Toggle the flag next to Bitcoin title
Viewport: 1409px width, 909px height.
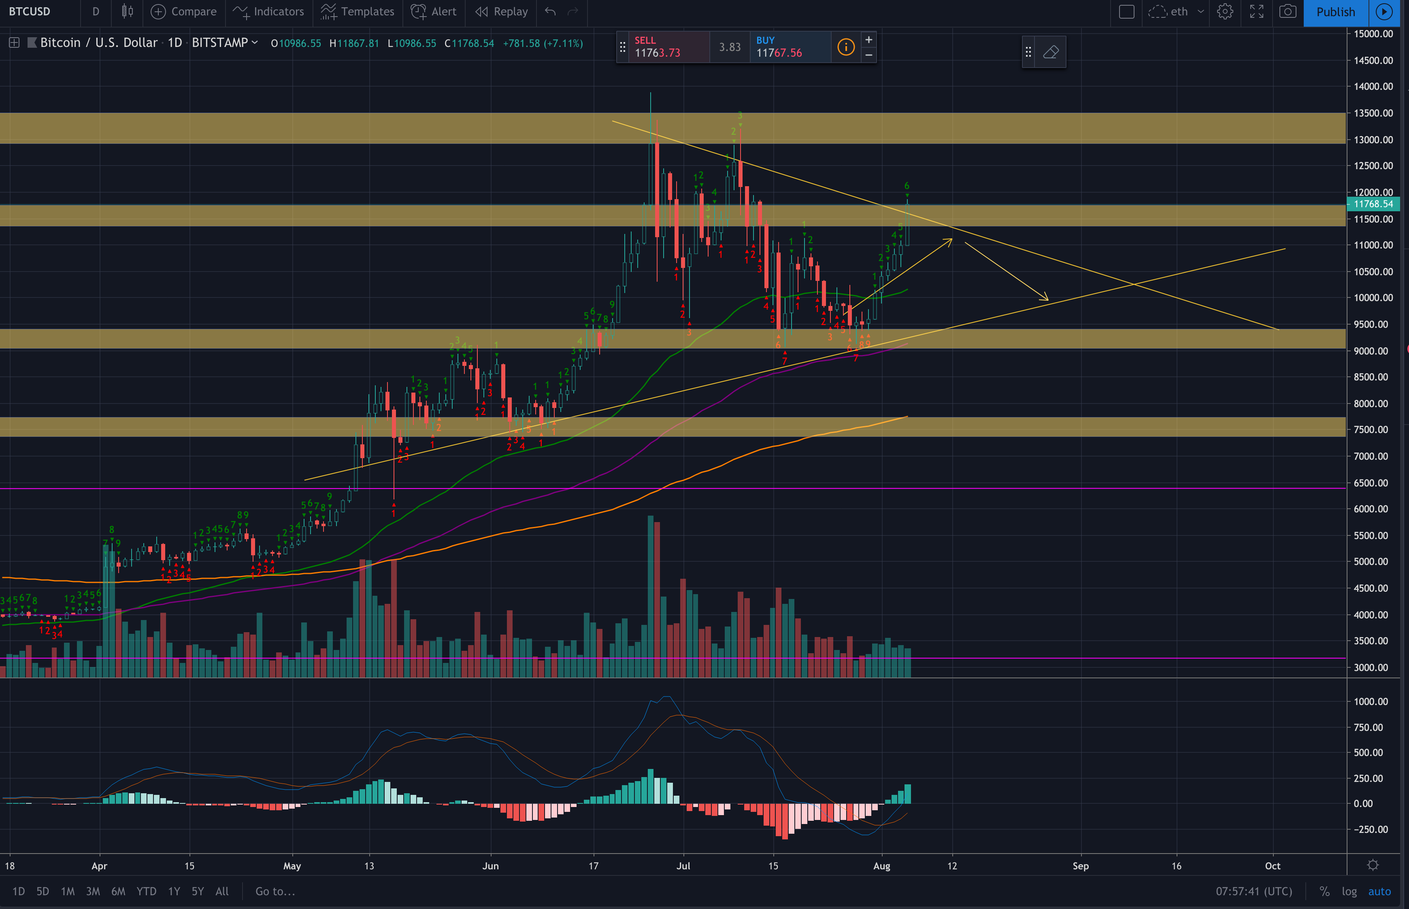(x=32, y=42)
